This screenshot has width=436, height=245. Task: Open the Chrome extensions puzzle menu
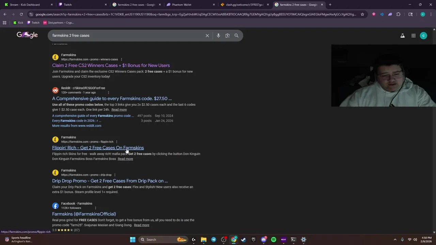pyautogui.click(x=399, y=14)
